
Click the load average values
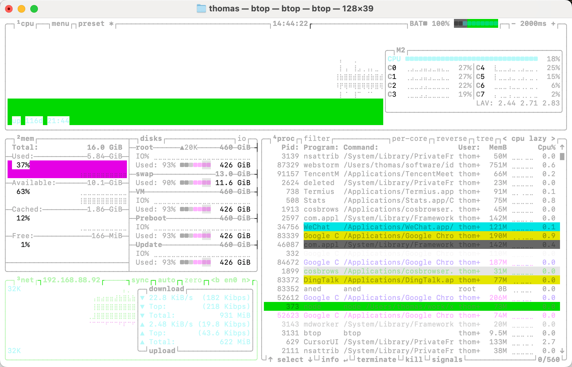(x=529, y=103)
